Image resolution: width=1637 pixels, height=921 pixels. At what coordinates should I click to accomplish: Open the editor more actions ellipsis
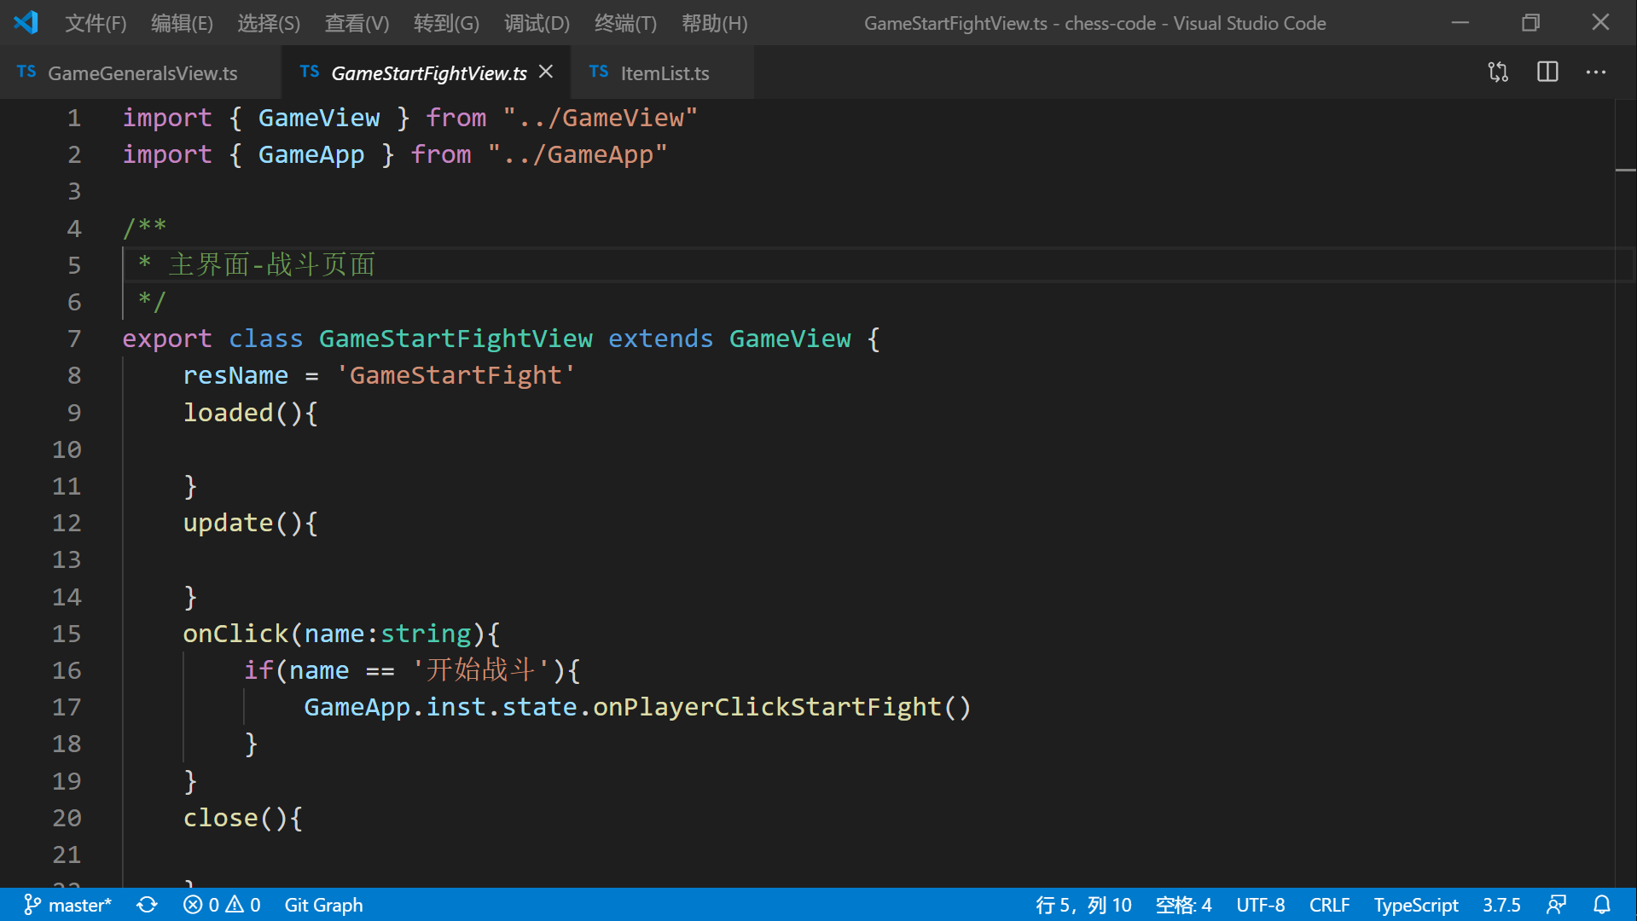click(1596, 72)
